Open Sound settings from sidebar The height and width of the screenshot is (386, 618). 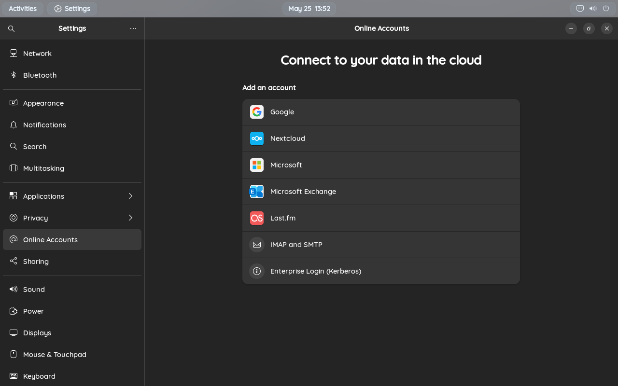(x=72, y=289)
